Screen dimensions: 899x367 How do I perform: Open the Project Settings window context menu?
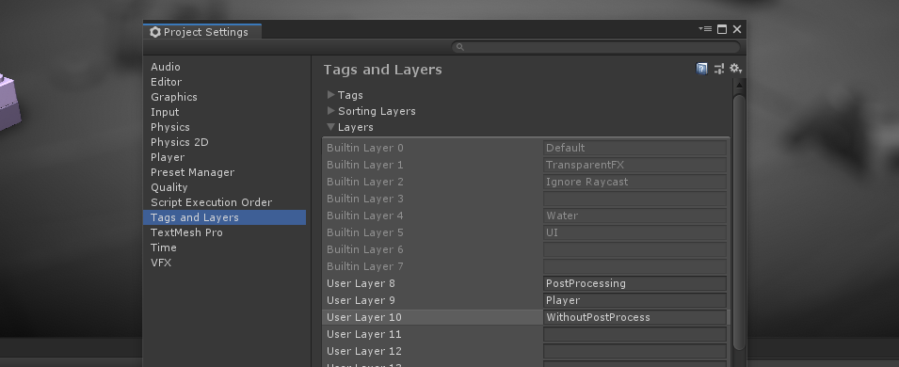(x=705, y=28)
